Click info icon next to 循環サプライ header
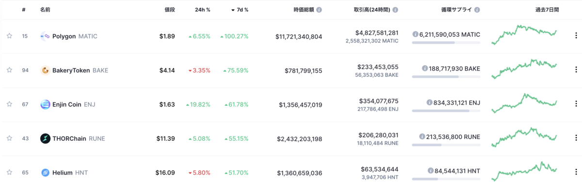 [477, 10]
